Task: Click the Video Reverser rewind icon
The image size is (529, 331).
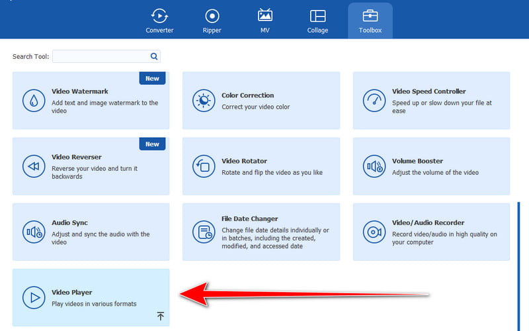Action: (x=33, y=166)
